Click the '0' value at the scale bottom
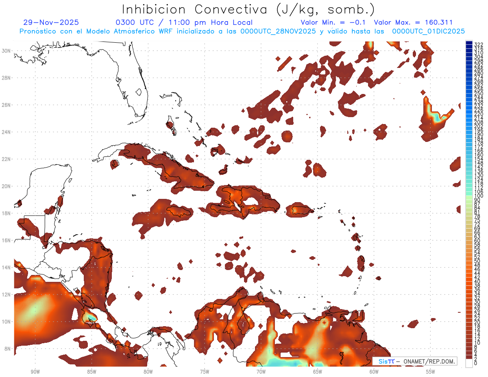Viewport: 488px width, 377px height. point(476,363)
